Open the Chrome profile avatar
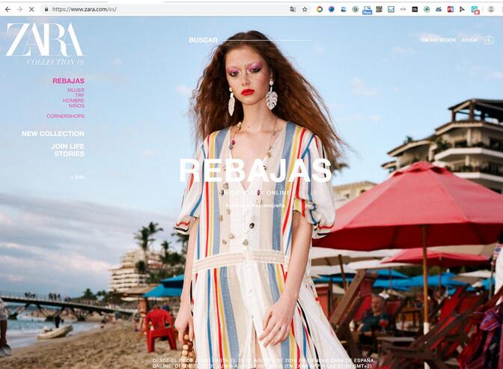The width and height of the screenshot is (503, 369). [x=491, y=9]
